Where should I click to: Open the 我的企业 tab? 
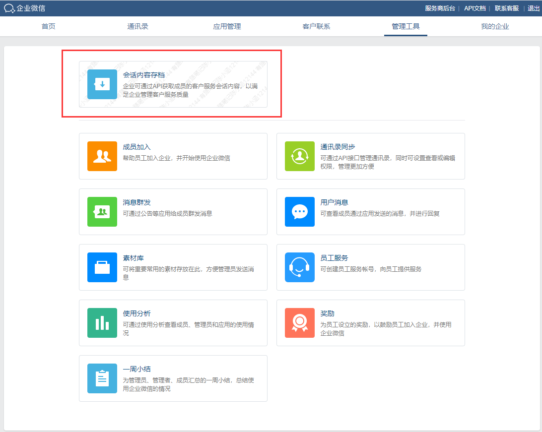tap(495, 26)
